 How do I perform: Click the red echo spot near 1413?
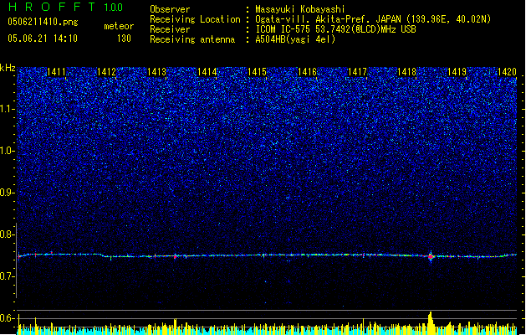click(x=175, y=257)
